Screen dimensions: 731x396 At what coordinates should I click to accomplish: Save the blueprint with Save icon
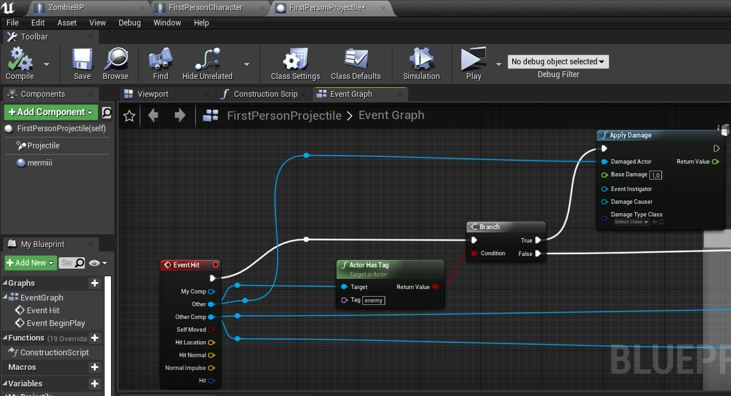82,59
